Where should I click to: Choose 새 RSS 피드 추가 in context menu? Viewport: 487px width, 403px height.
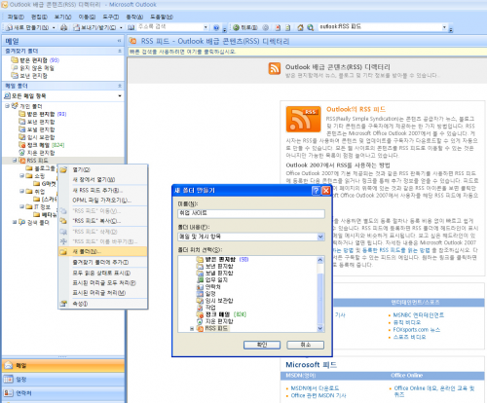[102, 191]
